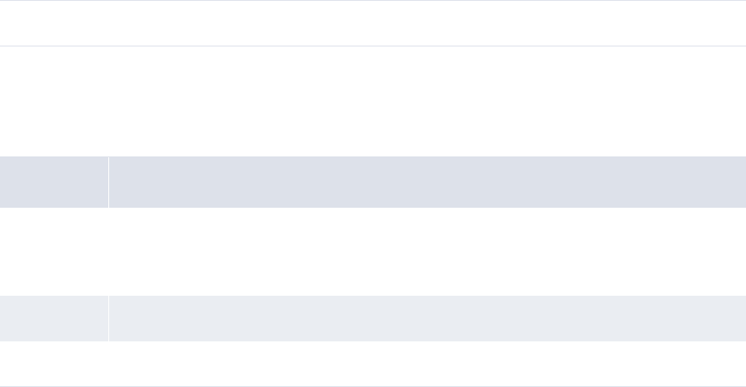Select the wide right cell of the darker shaded row
The height and width of the screenshot is (387, 746).
427,182
